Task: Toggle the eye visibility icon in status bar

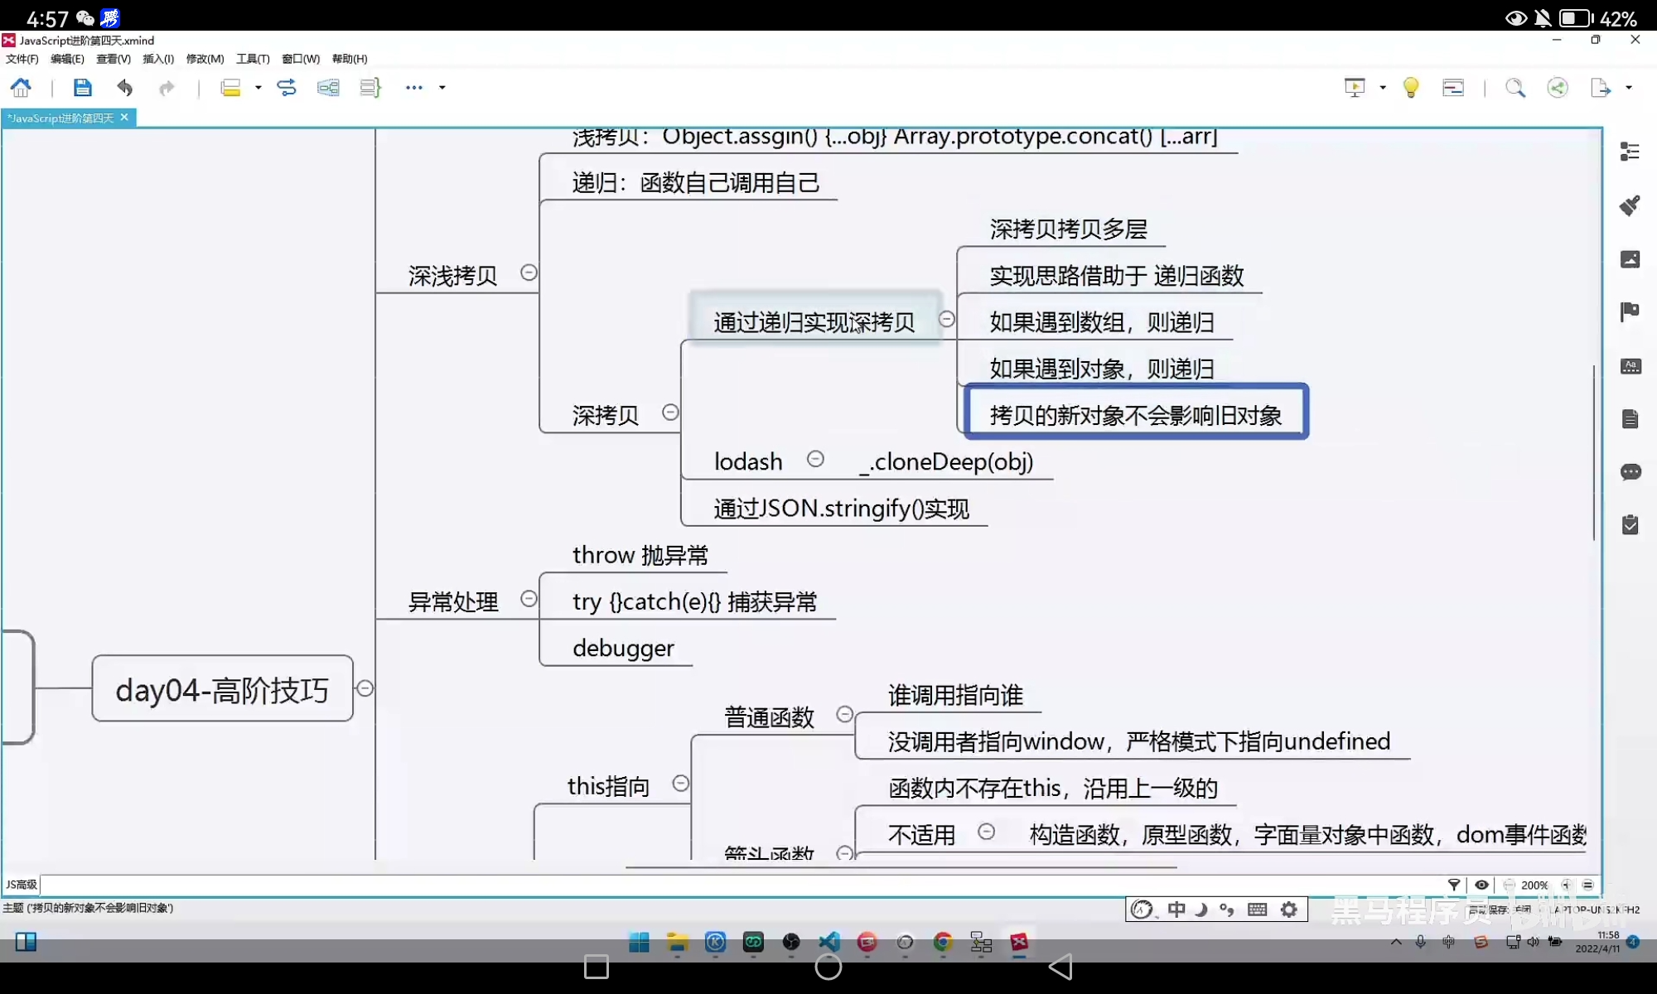Action: click(1481, 885)
